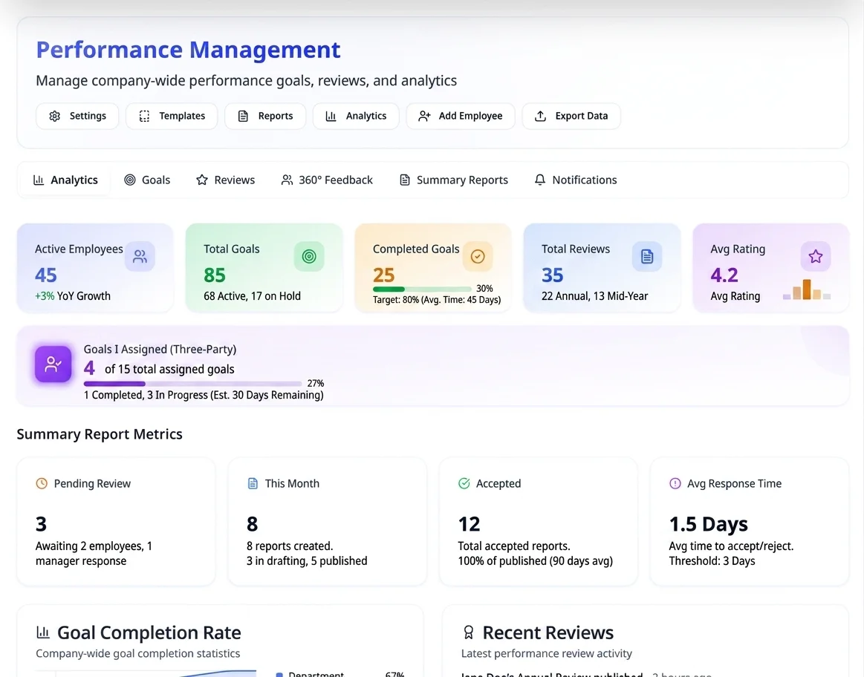Image resolution: width=864 pixels, height=677 pixels.
Task: Click "22 Annual, 13 Mid-Year" text
Action: click(594, 296)
